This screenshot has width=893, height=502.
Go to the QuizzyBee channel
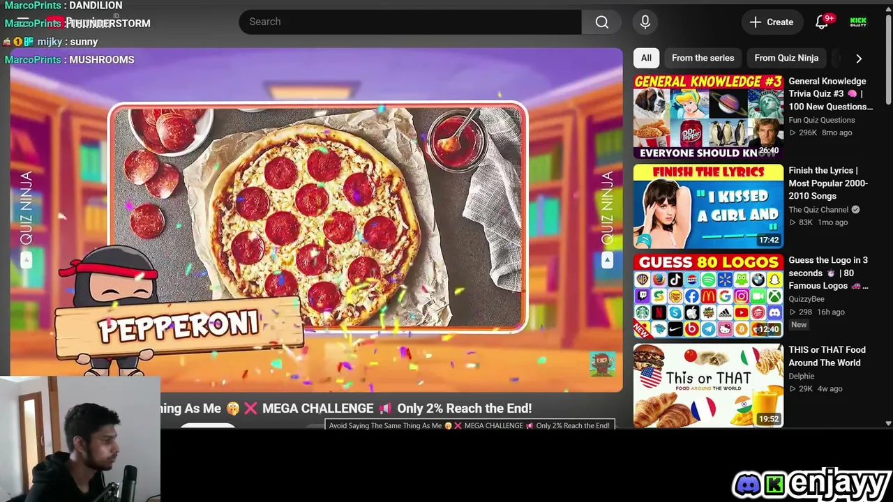tap(806, 299)
